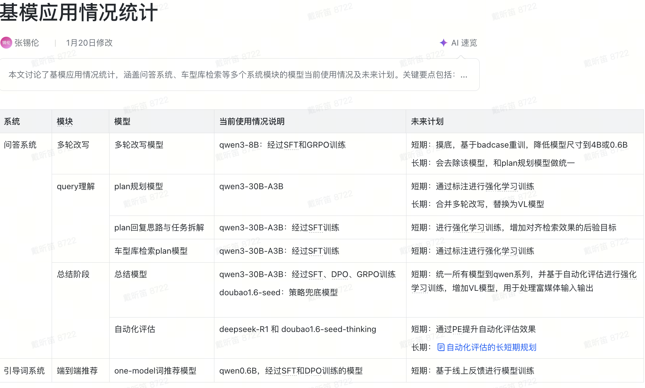Click the sparkle icon beside AI 速览
This screenshot has height=388, width=645.
coord(443,43)
